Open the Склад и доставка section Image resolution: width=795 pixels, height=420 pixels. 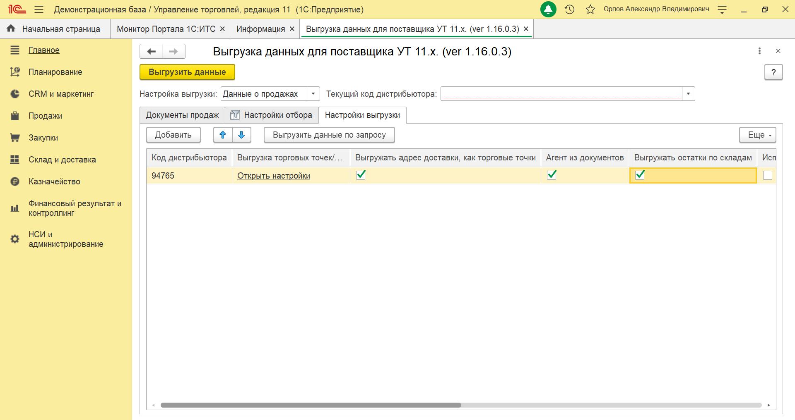click(62, 160)
